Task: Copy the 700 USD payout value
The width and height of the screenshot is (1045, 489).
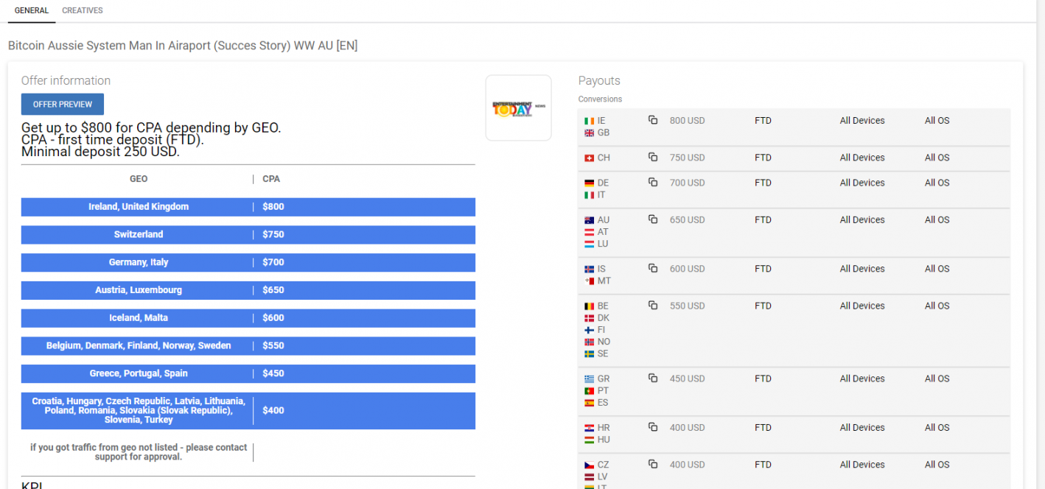Action: coord(653,182)
